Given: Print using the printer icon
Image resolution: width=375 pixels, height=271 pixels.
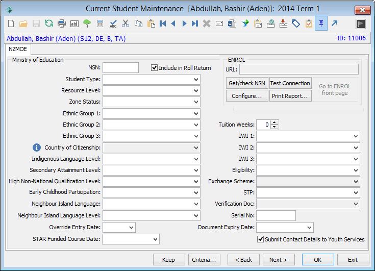Looking at the screenshot, I should [62, 23].
